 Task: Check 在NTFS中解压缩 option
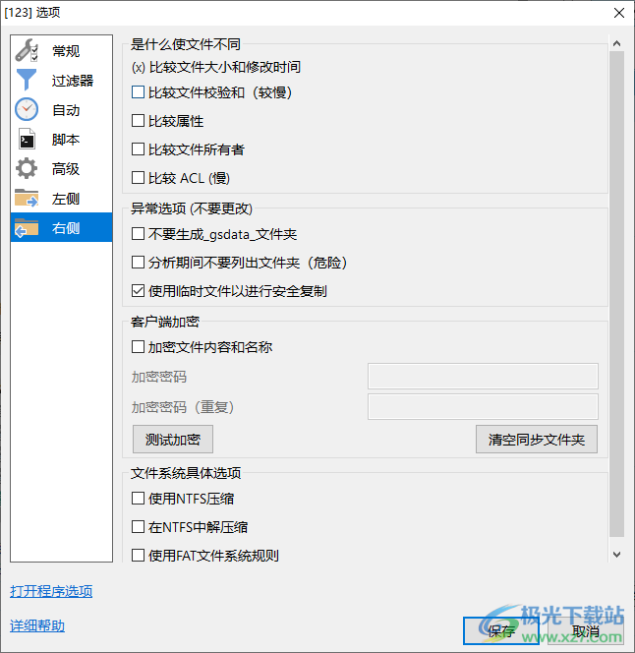(x=138, y=527)
